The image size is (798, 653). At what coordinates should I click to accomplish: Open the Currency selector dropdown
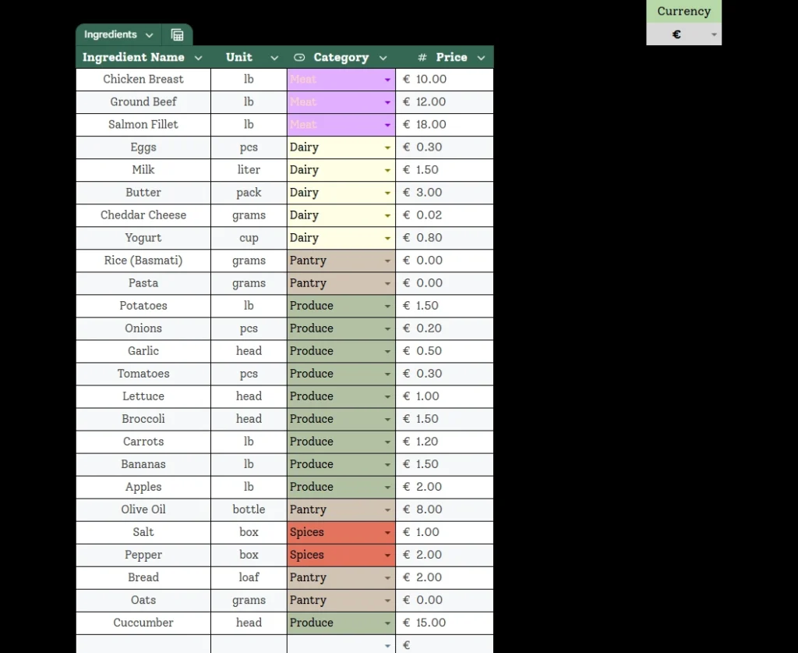pos(714,35)
